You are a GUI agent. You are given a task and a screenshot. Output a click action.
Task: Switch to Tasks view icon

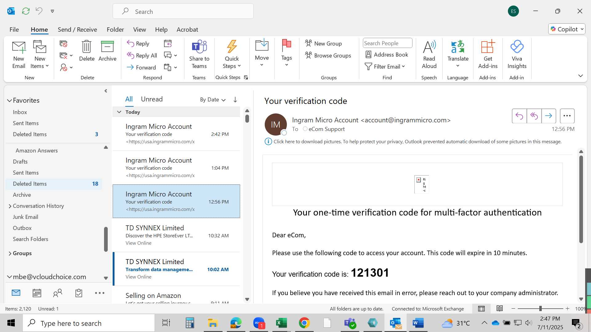(79, 293)
